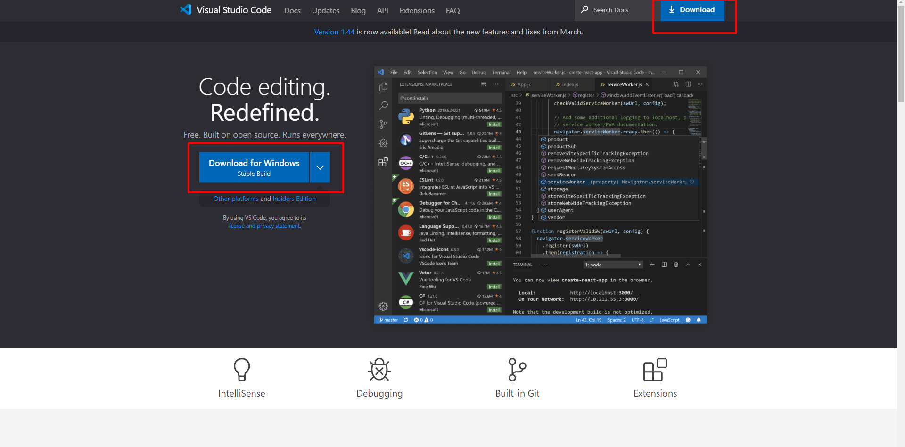This screenshot has height=447, width=905.
Task: Open the Selection menu in the screenshot
Action: tap(427, 72)
